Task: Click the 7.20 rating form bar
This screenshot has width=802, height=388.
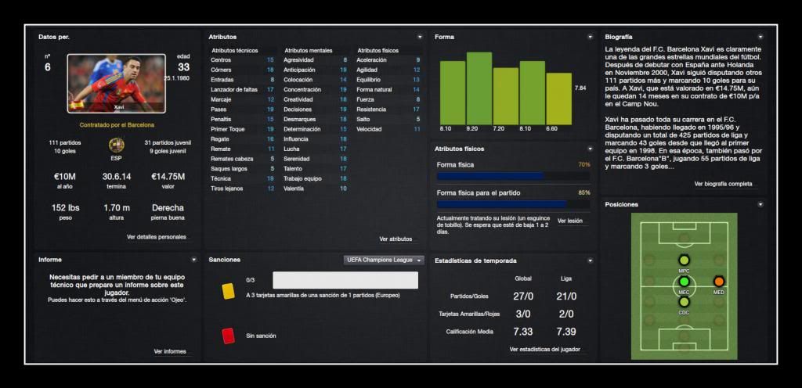Action: point(506,96)
